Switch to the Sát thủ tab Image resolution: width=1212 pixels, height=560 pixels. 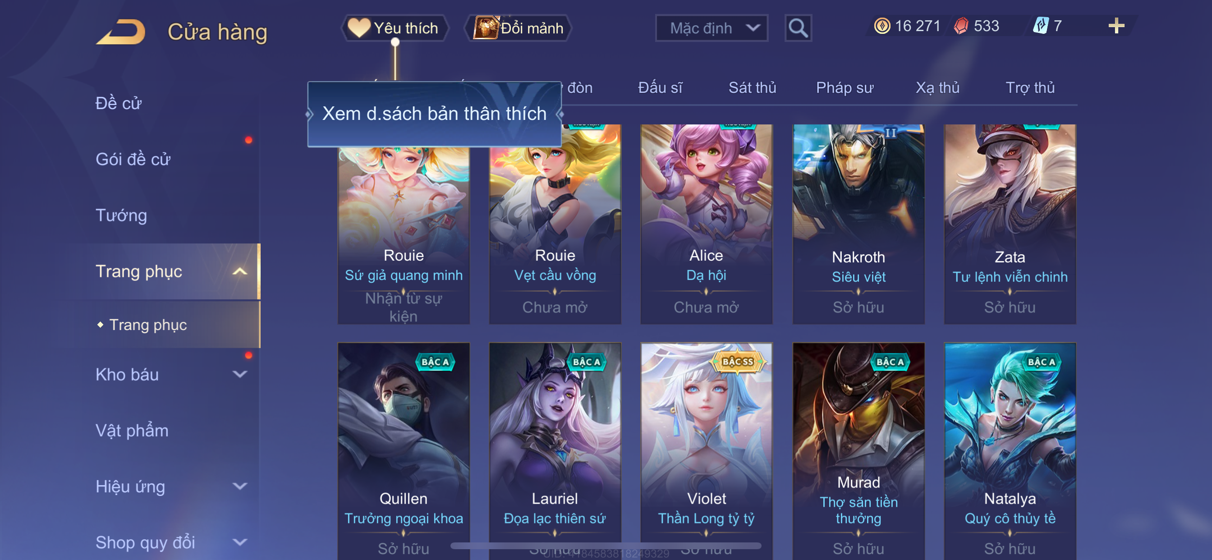point(752,88)
